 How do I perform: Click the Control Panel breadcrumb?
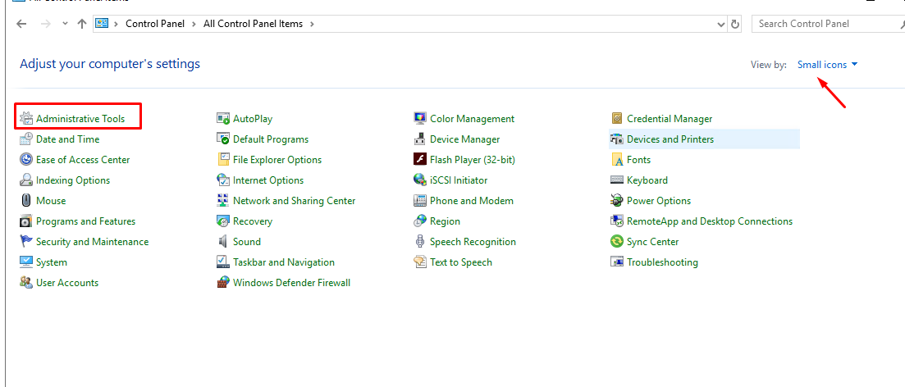coord(155,24)
